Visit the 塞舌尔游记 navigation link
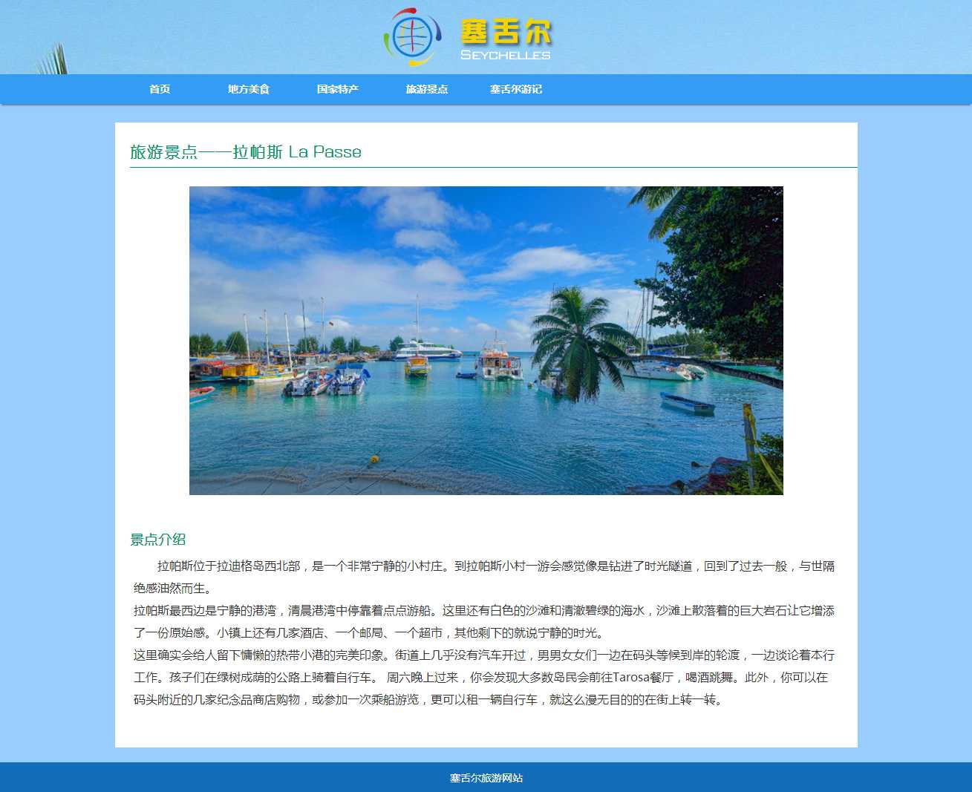 [516, 89]
